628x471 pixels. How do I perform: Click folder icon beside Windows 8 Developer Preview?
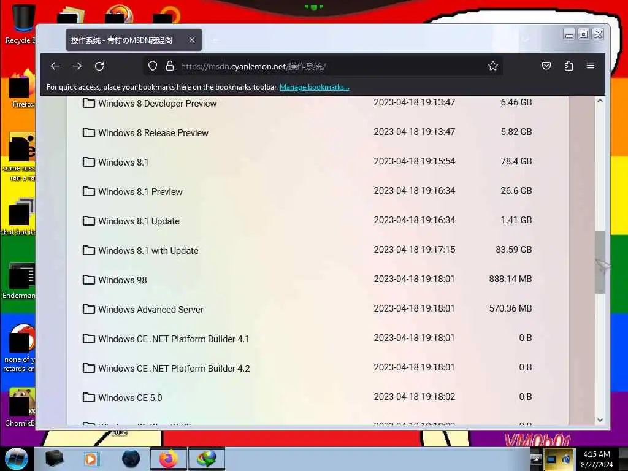(88, 103)
